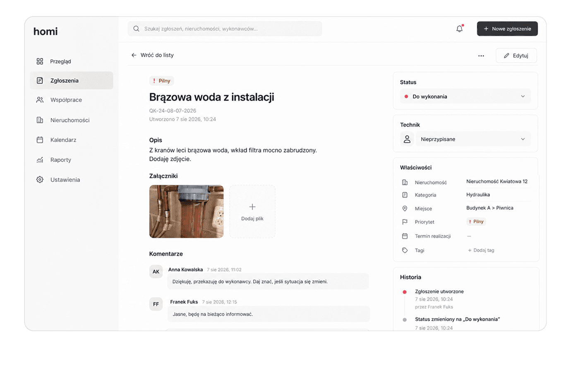The height and width of the screenshot is (374, 571).
Task: Click the back arrow next to Wróć do listy
Action: click(x=134, y=55)
